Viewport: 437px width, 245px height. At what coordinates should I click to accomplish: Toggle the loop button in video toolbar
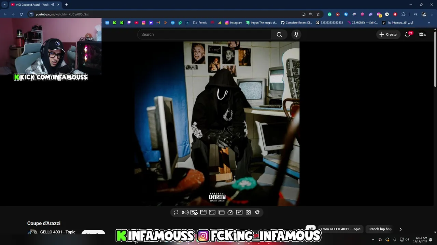tap(176, 212)
